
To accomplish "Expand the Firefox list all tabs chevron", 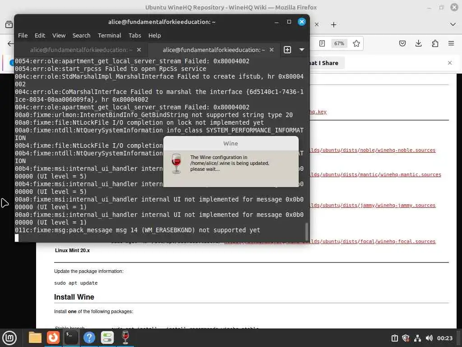I will point(453,24).
